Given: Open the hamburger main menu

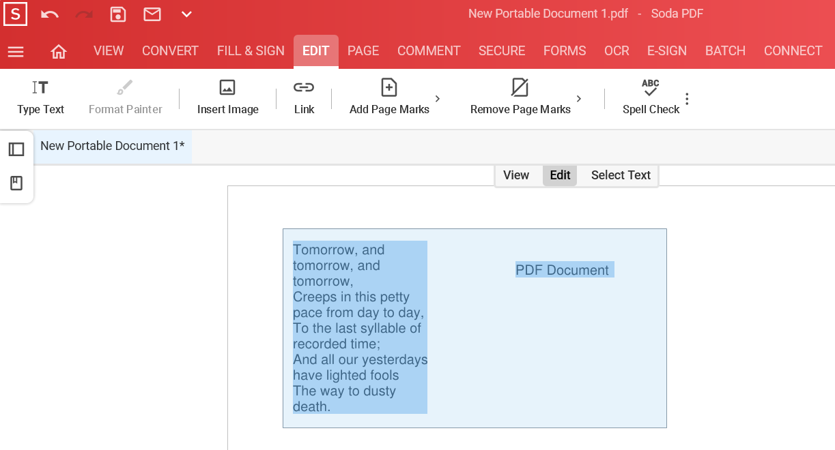Looking at the screenshot, I should (x=16, y=51).
